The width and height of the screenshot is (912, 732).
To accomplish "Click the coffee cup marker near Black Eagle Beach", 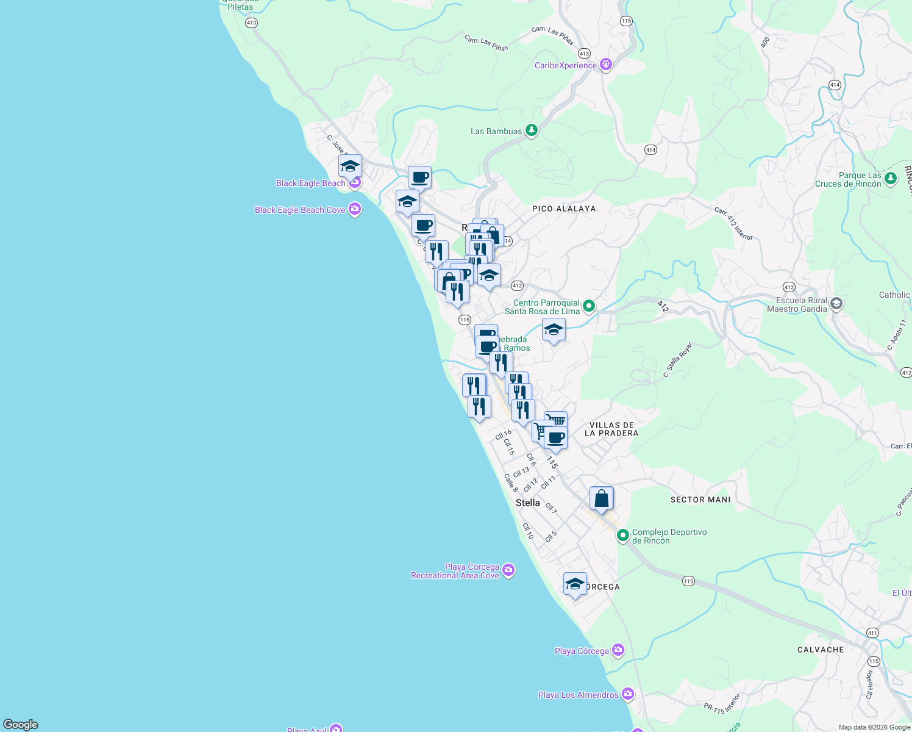I will coord(419,178).
